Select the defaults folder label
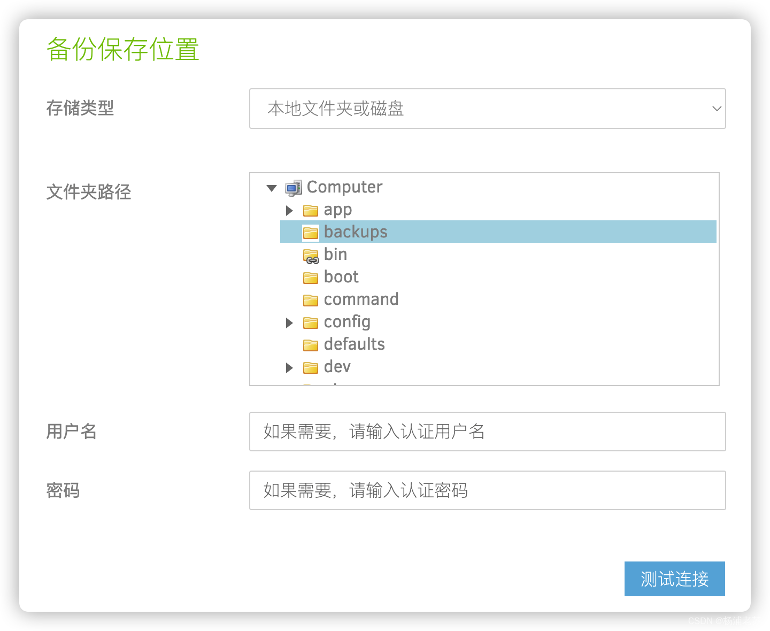This screenshot has width=770, height=631. pyautogui.click(x=355, y=344)
